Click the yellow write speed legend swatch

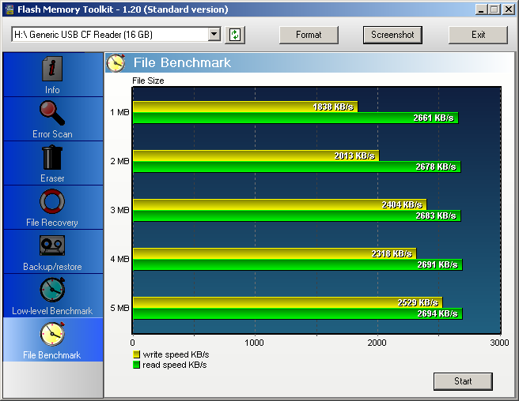point(136,355)
